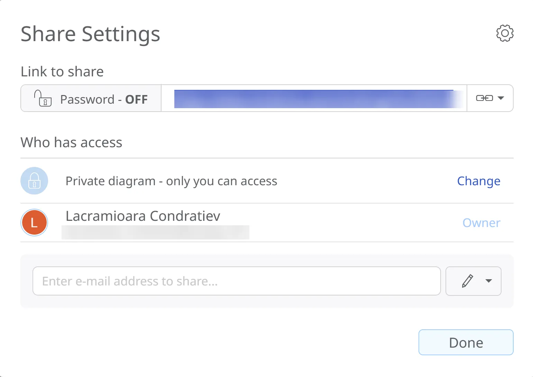The image size is (533, 377).
Task: Click the padlock icon beside Password
Action: coord(43,98)
